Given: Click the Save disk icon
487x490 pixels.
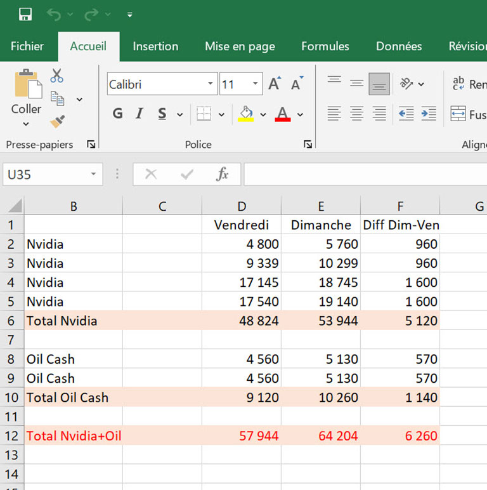Looking at the screenshot, I should (x=25, y=14).
